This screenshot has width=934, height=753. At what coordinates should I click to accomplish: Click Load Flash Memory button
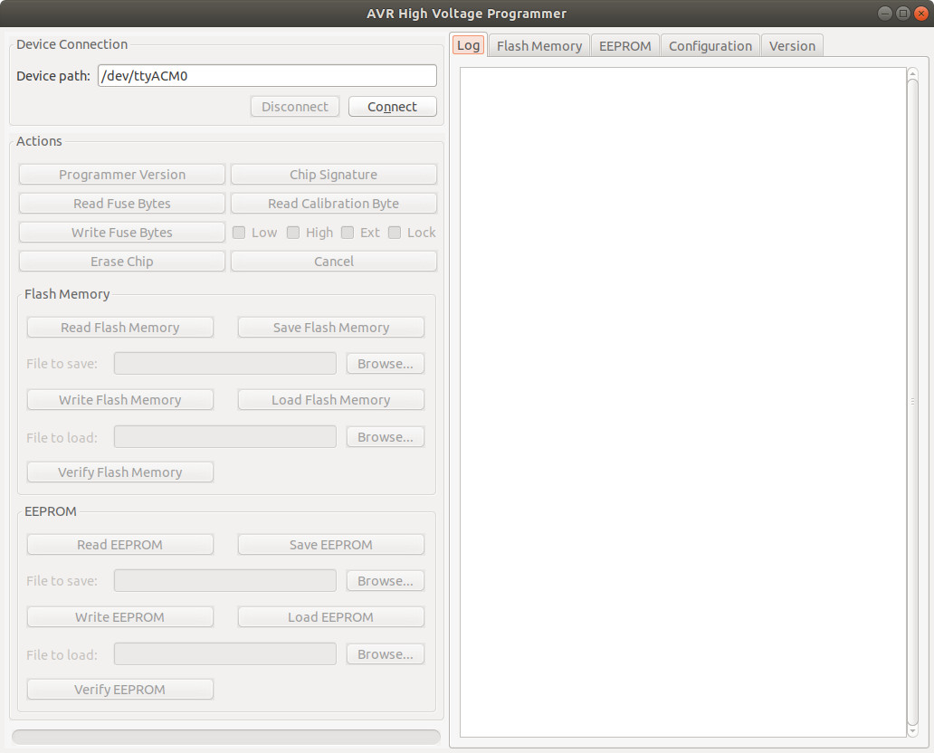[331, 400]
